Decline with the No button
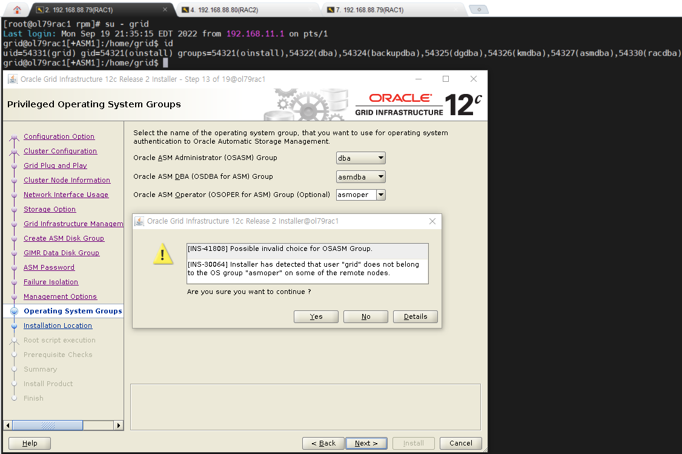The height and width of the screenshot is (454, 682). tap(366, 316)
